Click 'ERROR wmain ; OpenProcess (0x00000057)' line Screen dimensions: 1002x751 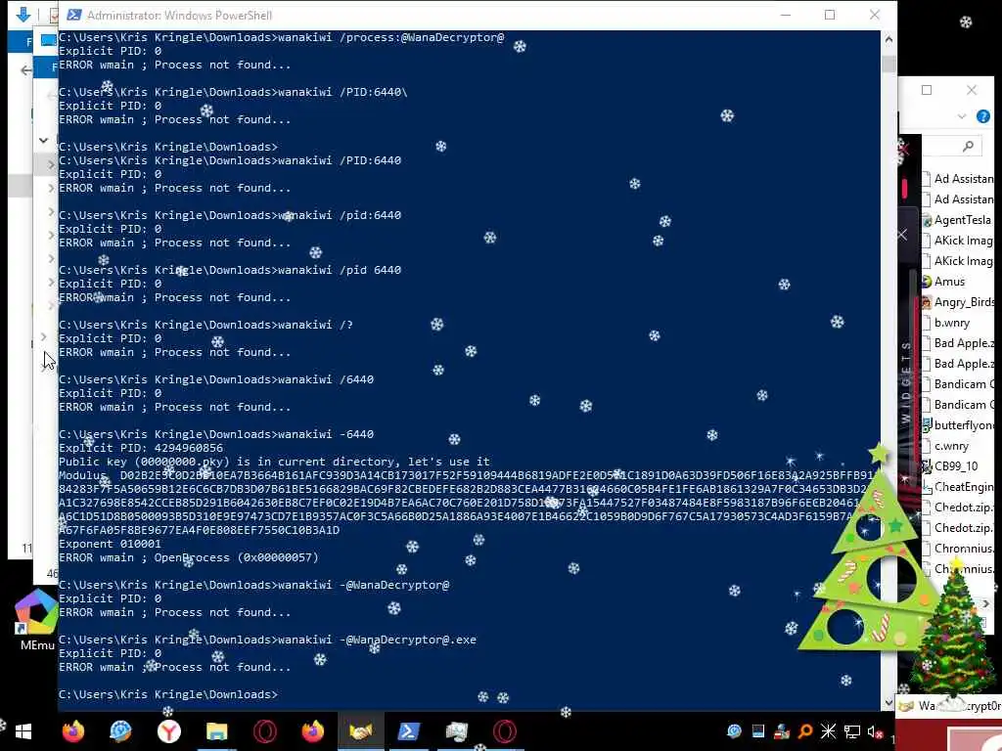pos(189,557)
